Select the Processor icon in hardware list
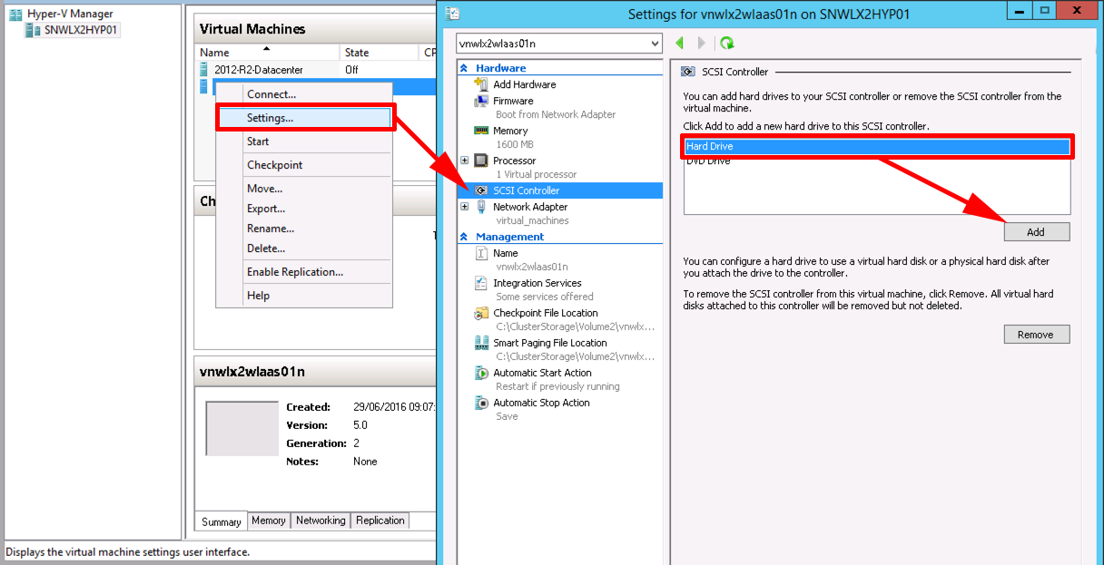The width and height of the screenshot is (1104, 565). point(481,161)
